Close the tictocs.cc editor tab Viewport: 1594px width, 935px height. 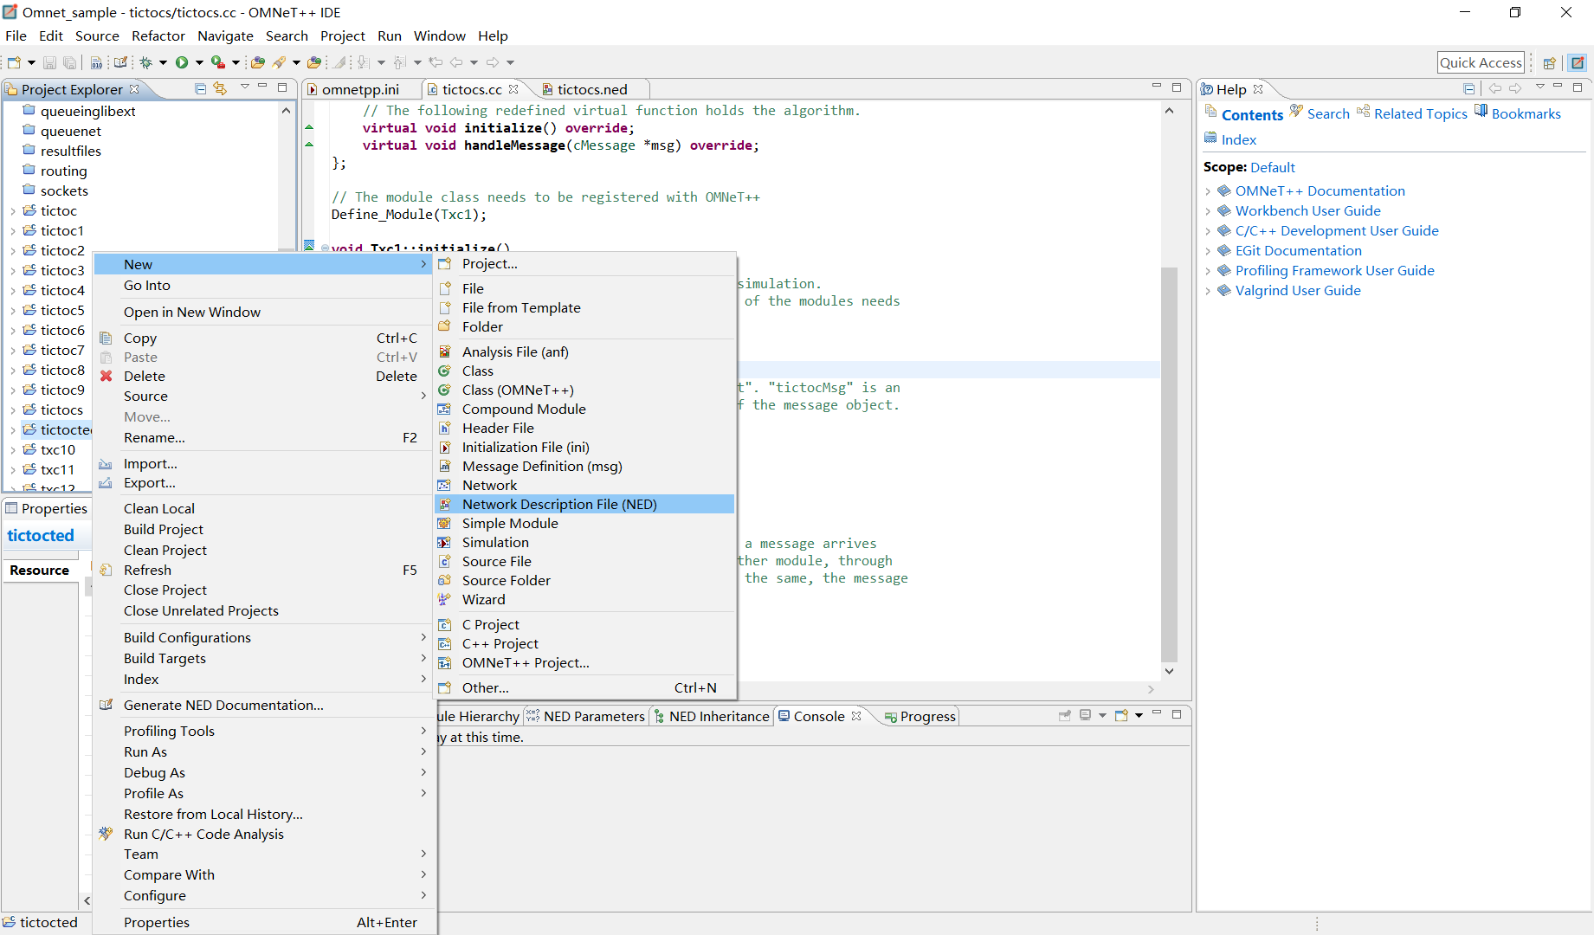(x=513, y=88)
